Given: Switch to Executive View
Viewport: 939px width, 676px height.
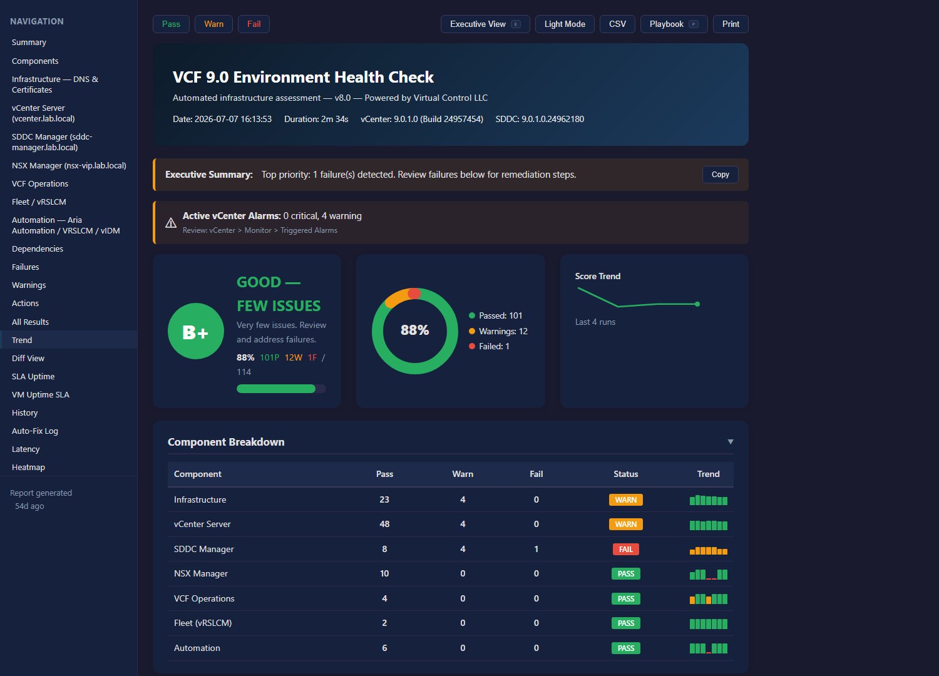Looking at the screenshot, I should (x=485, y=24).
